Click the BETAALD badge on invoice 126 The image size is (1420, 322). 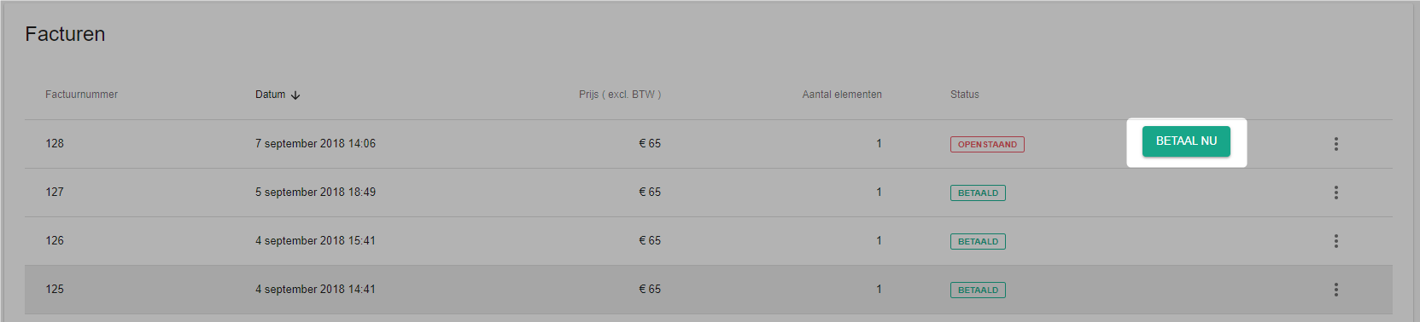(x=978, y=242)
